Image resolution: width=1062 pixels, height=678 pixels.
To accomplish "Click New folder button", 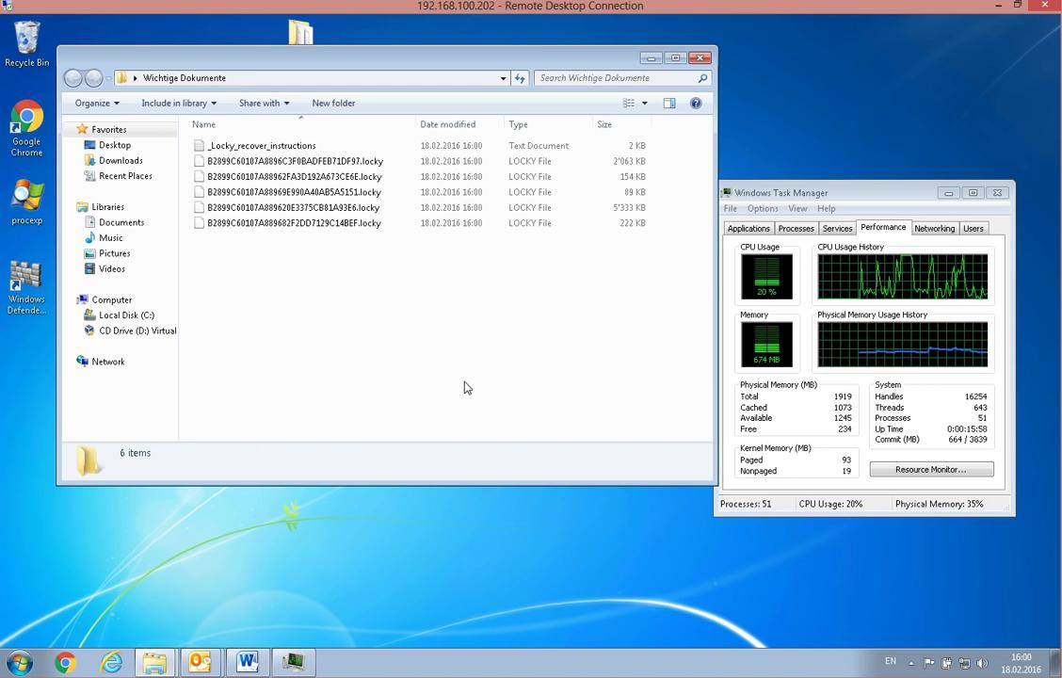I will pyautogui.click(x=333, y=103).
